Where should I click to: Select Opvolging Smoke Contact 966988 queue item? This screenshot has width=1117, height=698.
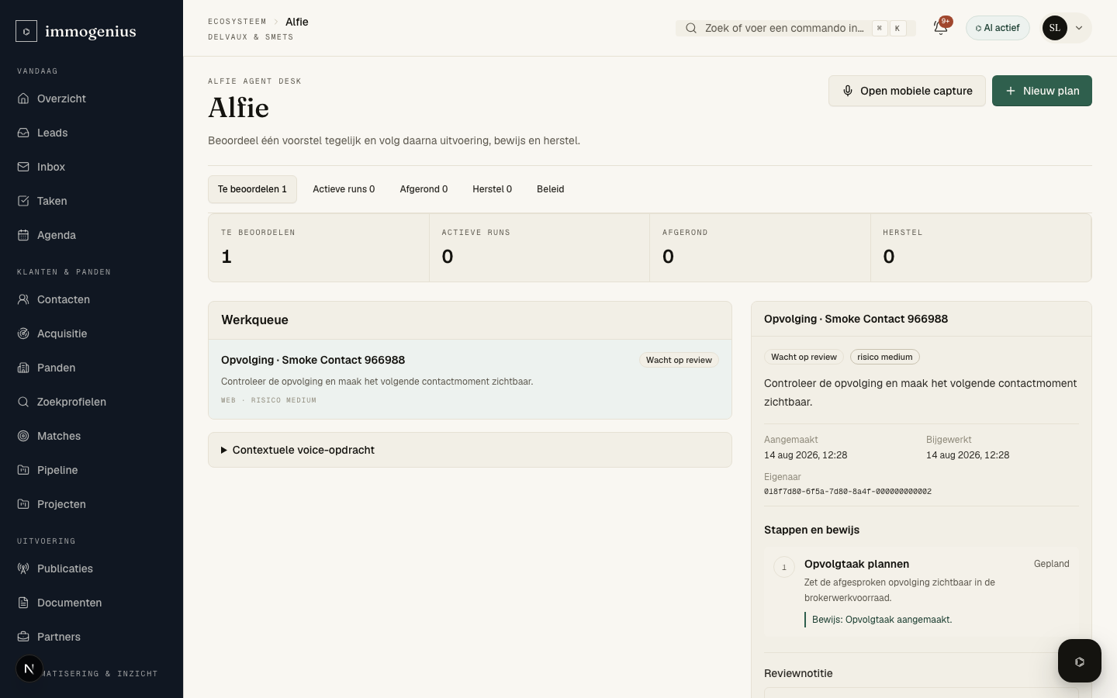tap(470, 379)
